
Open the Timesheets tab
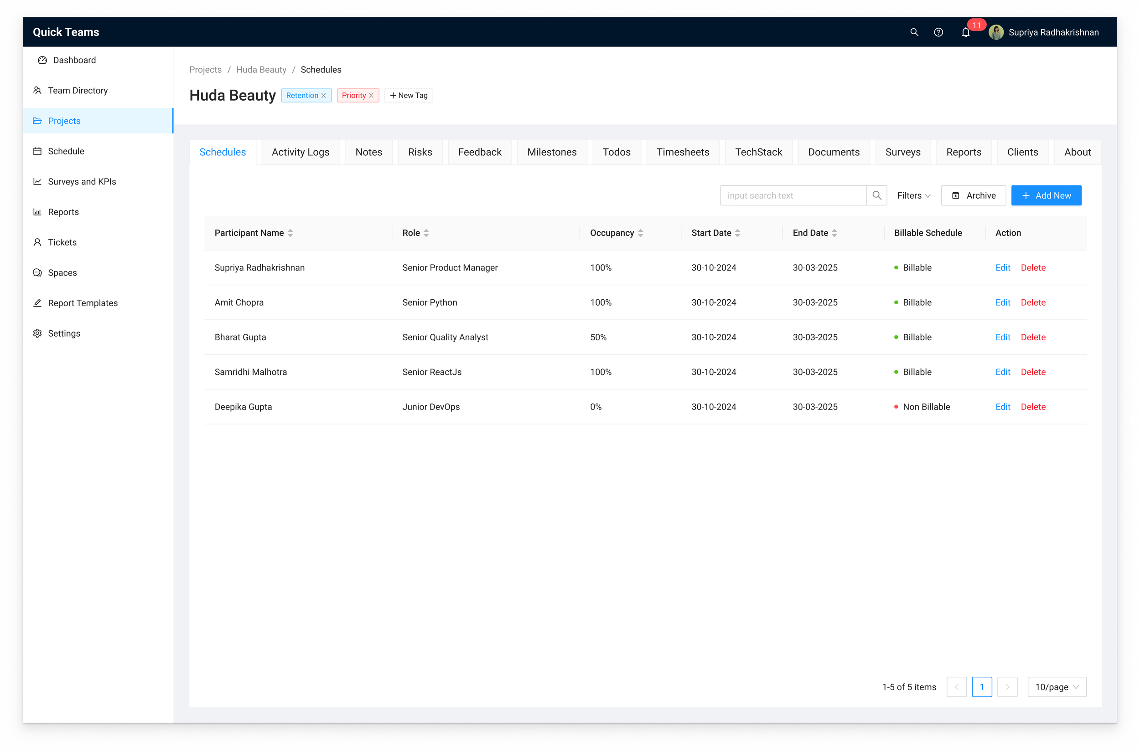tap(683, 152)
